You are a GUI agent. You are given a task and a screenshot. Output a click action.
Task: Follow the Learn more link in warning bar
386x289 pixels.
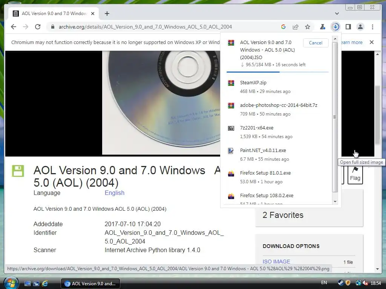coord(352,42)
